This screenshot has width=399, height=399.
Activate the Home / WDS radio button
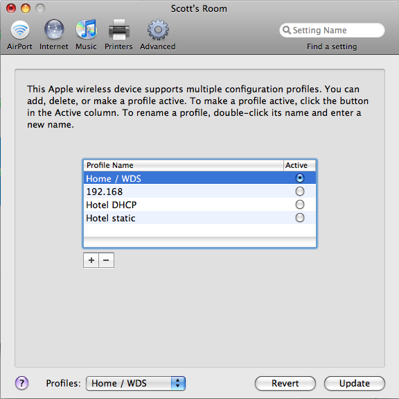tap(300, 178)
